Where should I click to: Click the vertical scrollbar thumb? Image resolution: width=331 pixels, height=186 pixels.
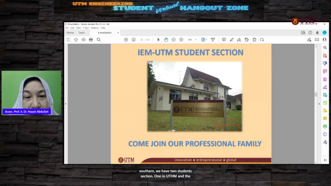316,94
